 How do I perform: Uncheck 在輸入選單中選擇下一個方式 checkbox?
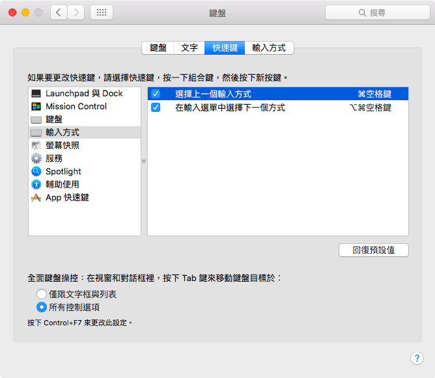click(x=156, y=107)
